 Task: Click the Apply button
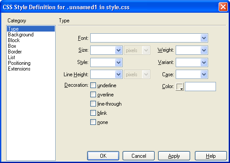point(174,156)
